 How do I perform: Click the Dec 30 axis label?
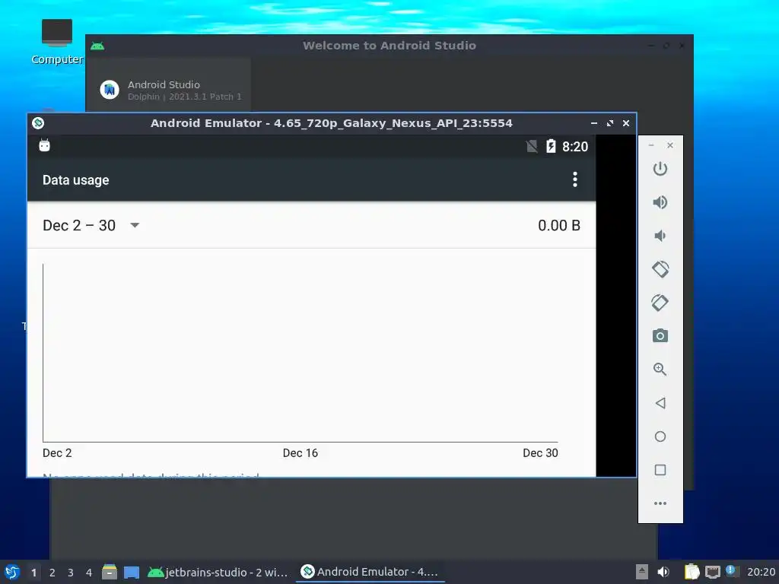[540, 453]
